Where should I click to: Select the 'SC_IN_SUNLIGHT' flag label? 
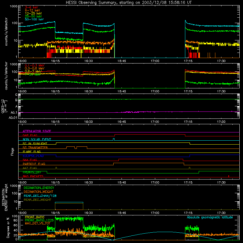(x=35, y=143)
